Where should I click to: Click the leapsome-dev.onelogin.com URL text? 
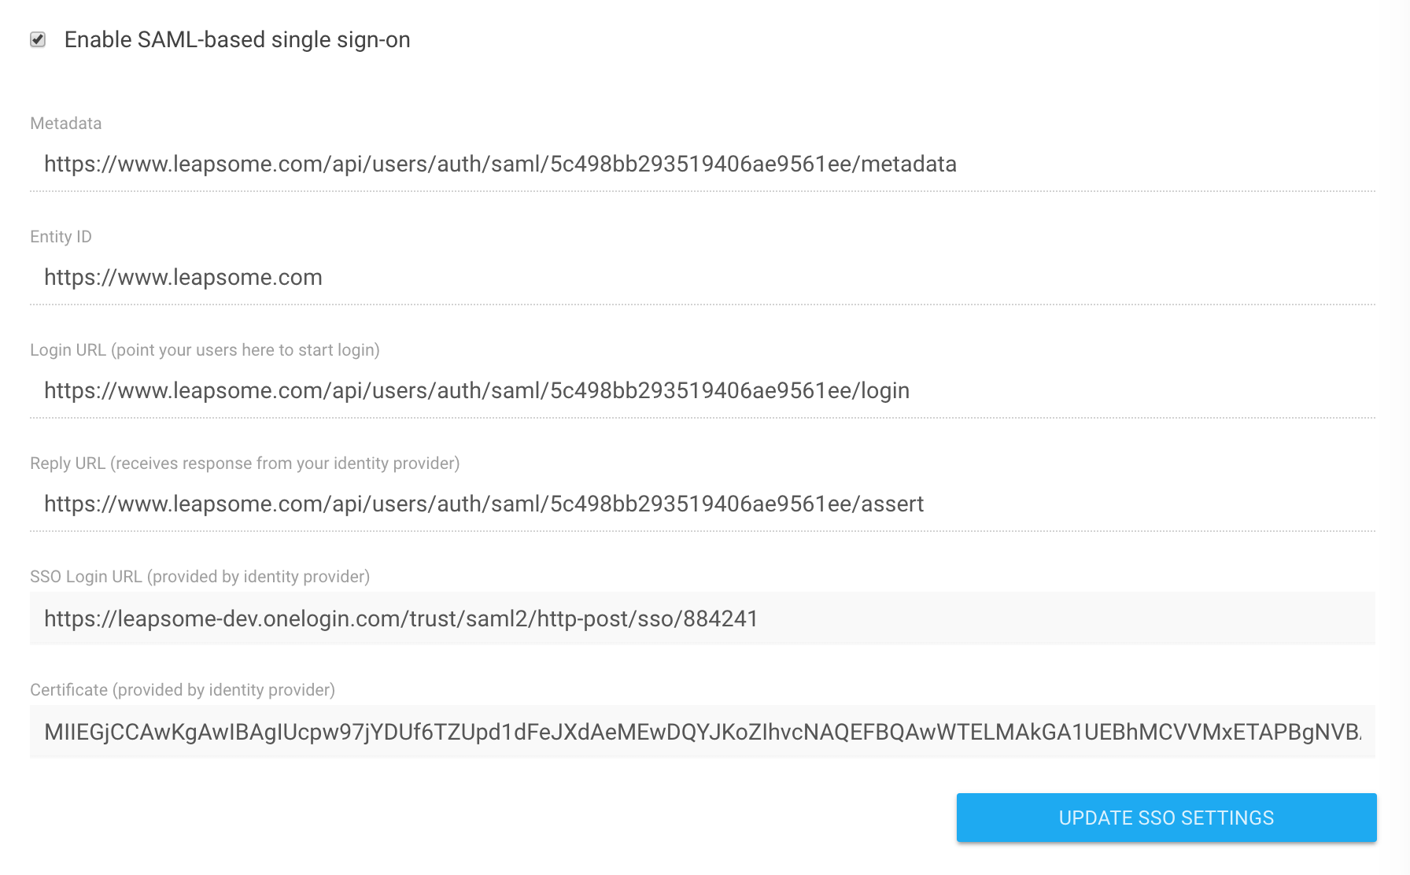(401, 618)
